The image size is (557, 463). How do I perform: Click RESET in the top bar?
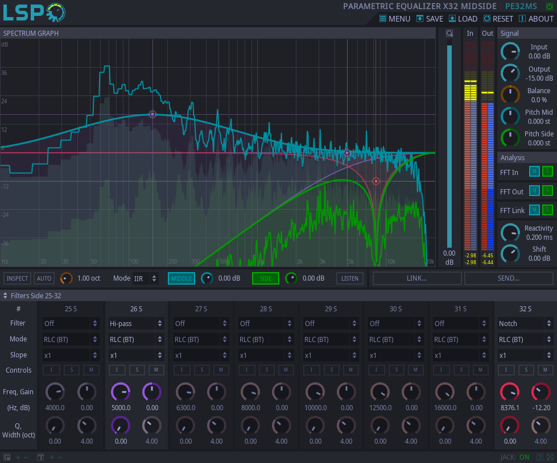(x=498, y=19)
